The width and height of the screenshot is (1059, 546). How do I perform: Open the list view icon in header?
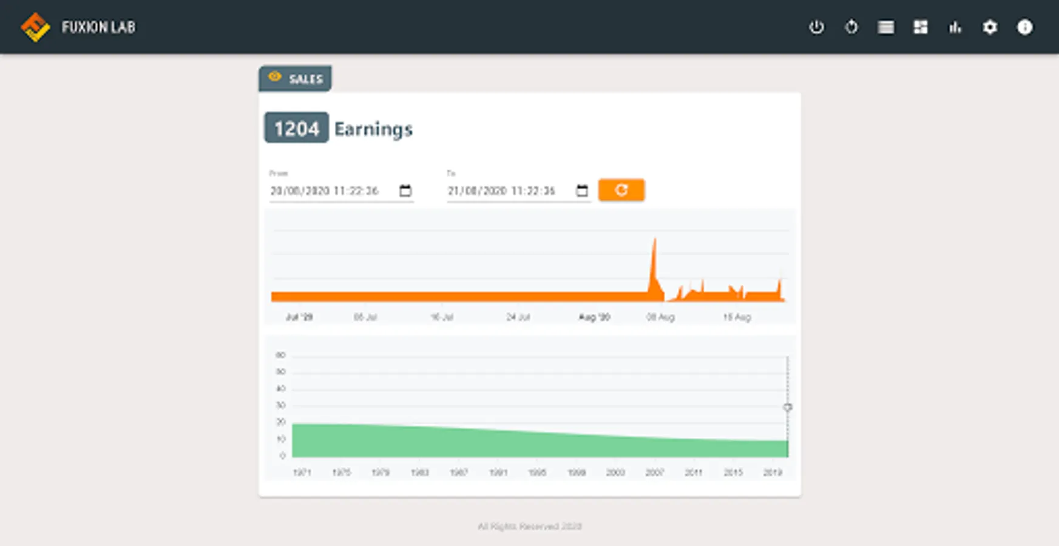click(886, 27)
